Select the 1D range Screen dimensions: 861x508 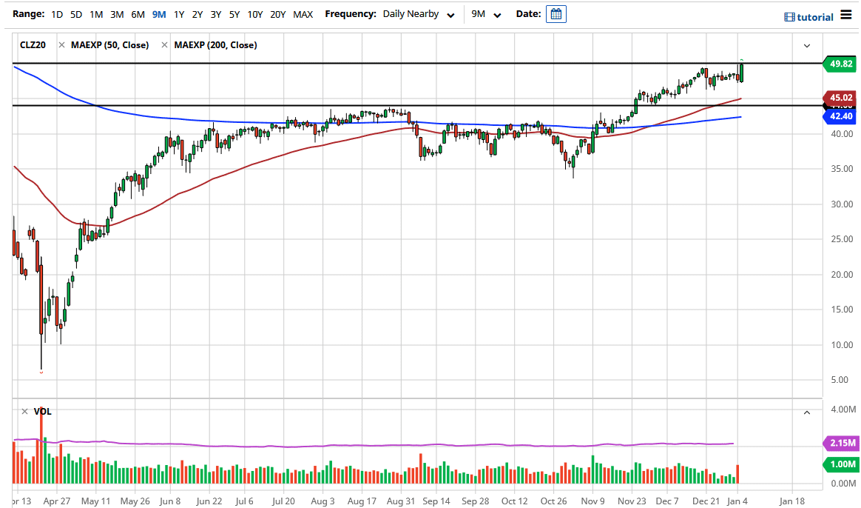(56, 13)
